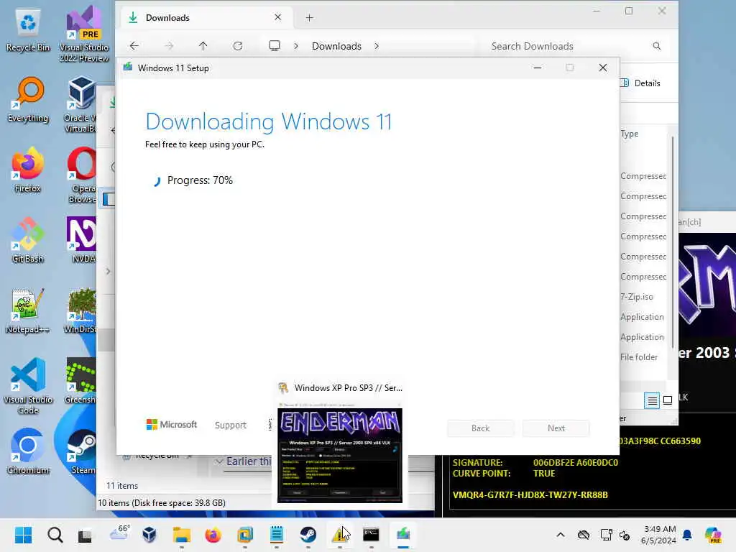The height and width of the screenshot is (552, 736).
Task: Open Task View on taskbar
Action: [85, 535]
